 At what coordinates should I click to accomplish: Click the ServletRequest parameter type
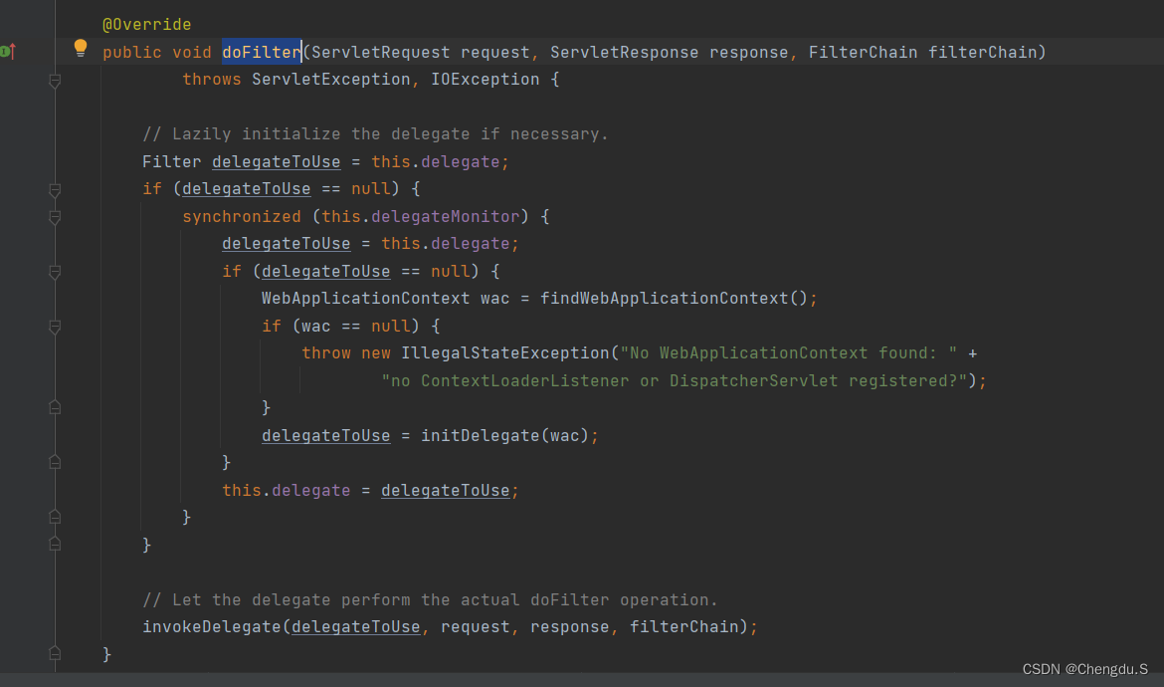click(380, 52)
